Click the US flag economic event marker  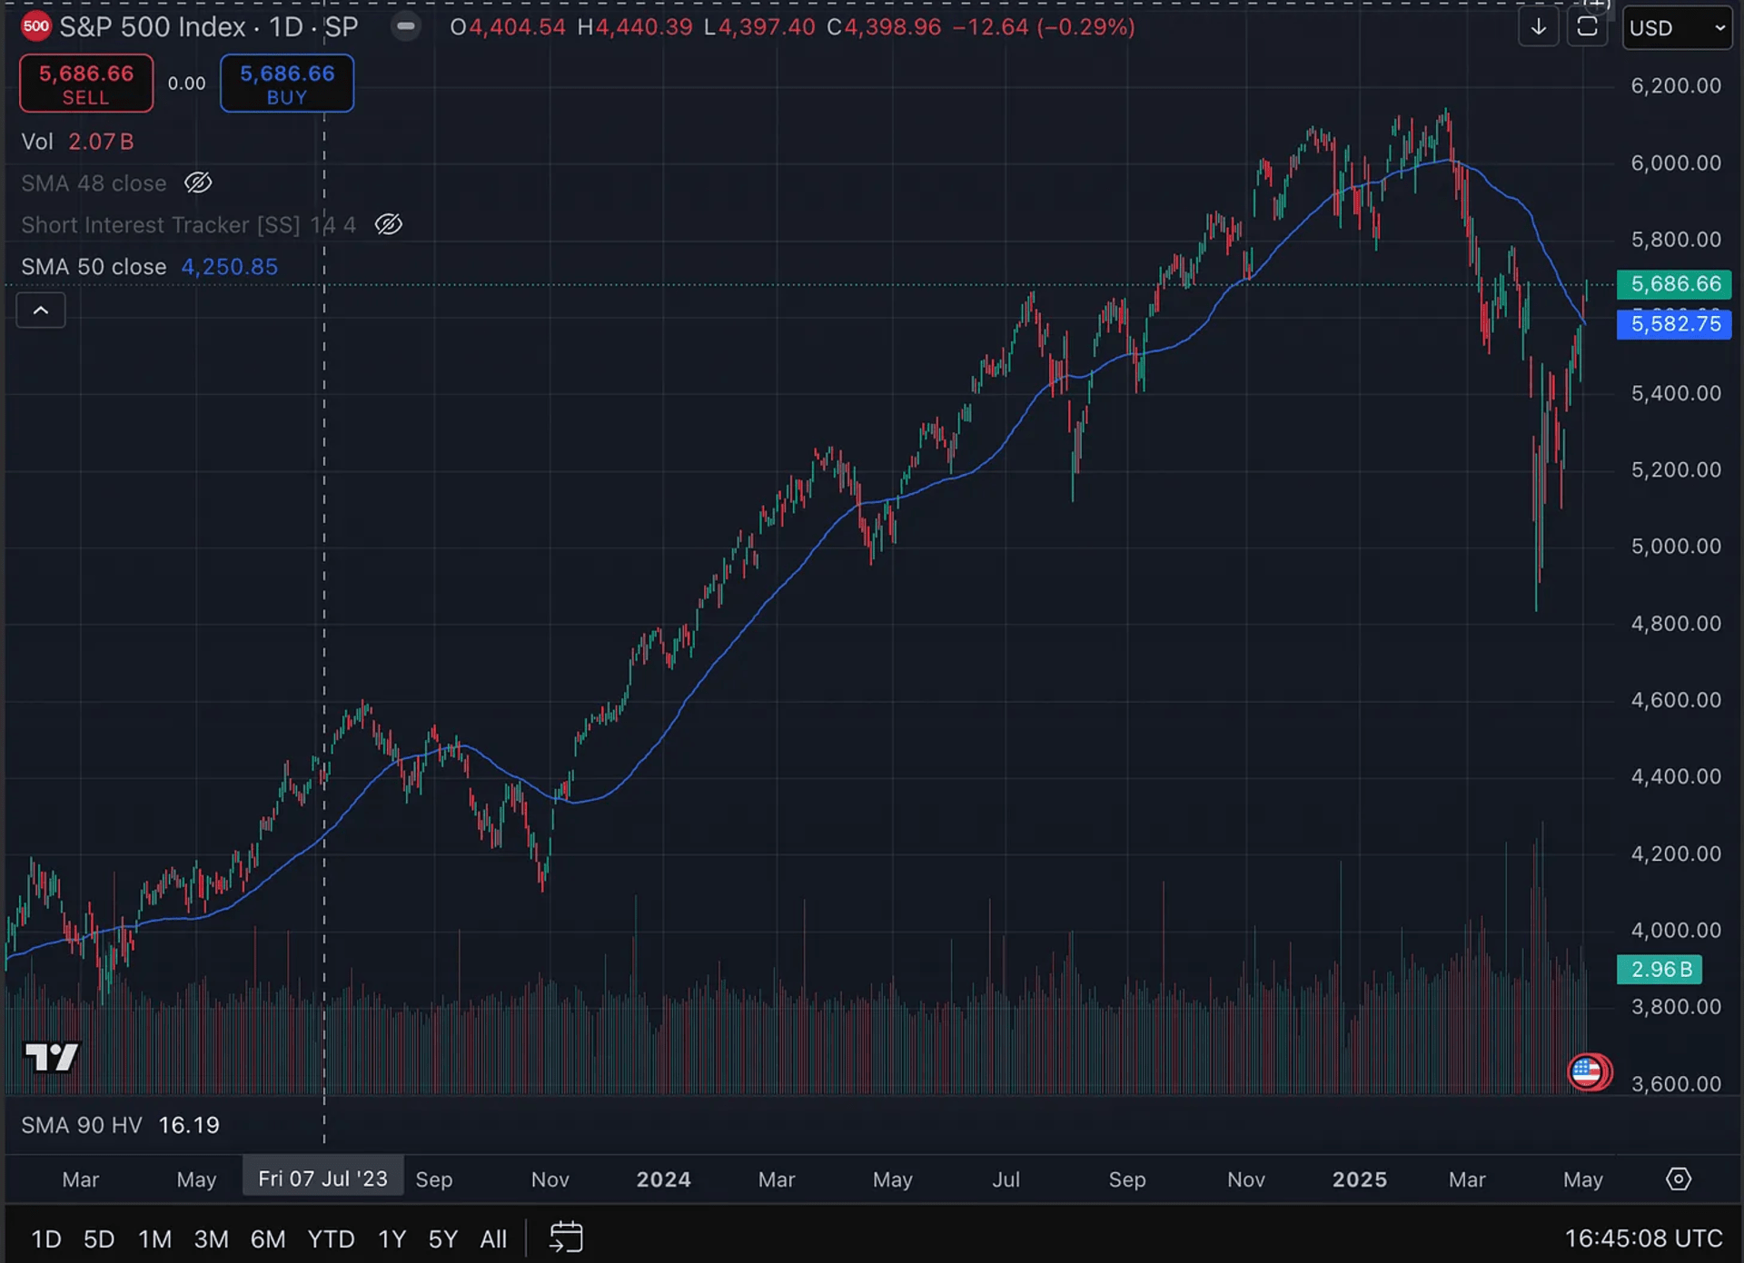point(1589,1072)
